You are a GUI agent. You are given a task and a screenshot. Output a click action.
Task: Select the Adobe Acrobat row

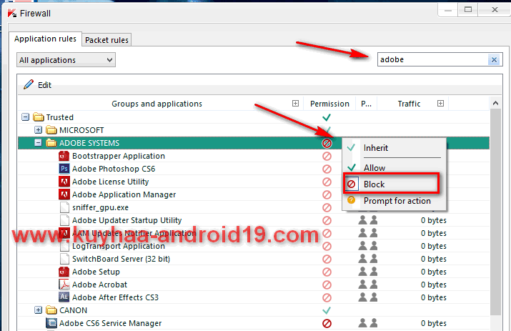point(254,285)
